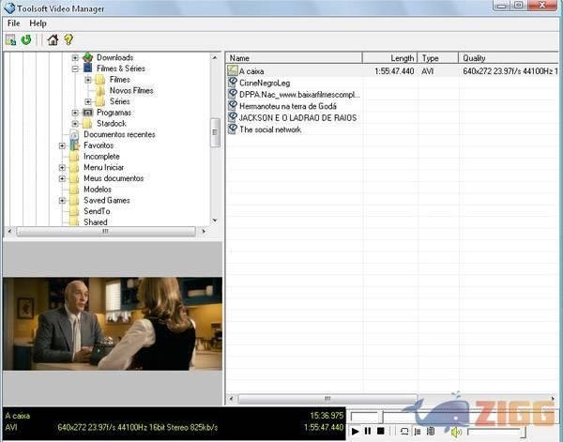Mute audio with the speaker icon
The height and width of the screenshot is (442, 563).
coord(455,432)
